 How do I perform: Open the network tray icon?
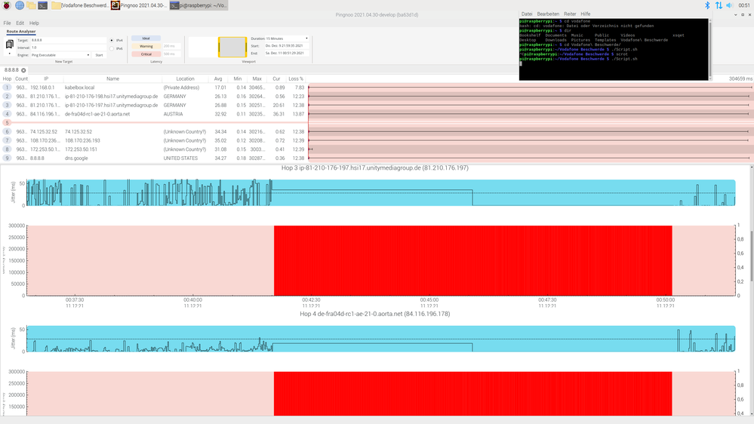[719, 5]
